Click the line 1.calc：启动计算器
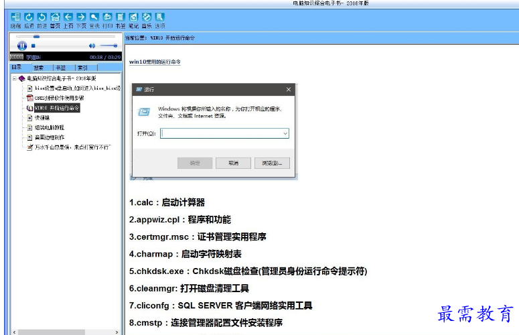 [x=167, y=202]
